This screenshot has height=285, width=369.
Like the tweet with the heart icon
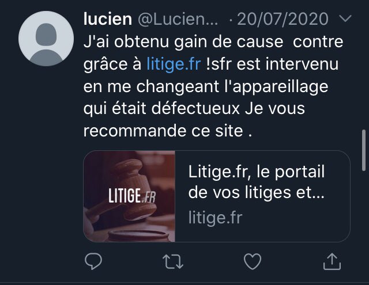(x=253, y=261)
